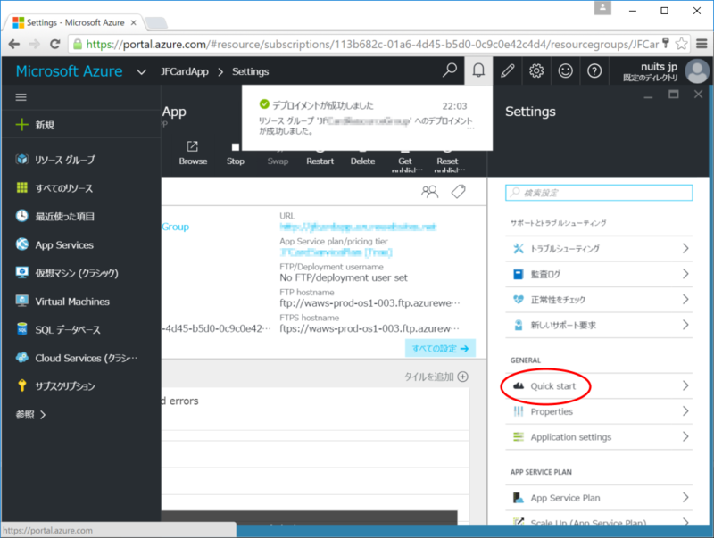Click タイルを追加 add tile button

pos(436,377)
